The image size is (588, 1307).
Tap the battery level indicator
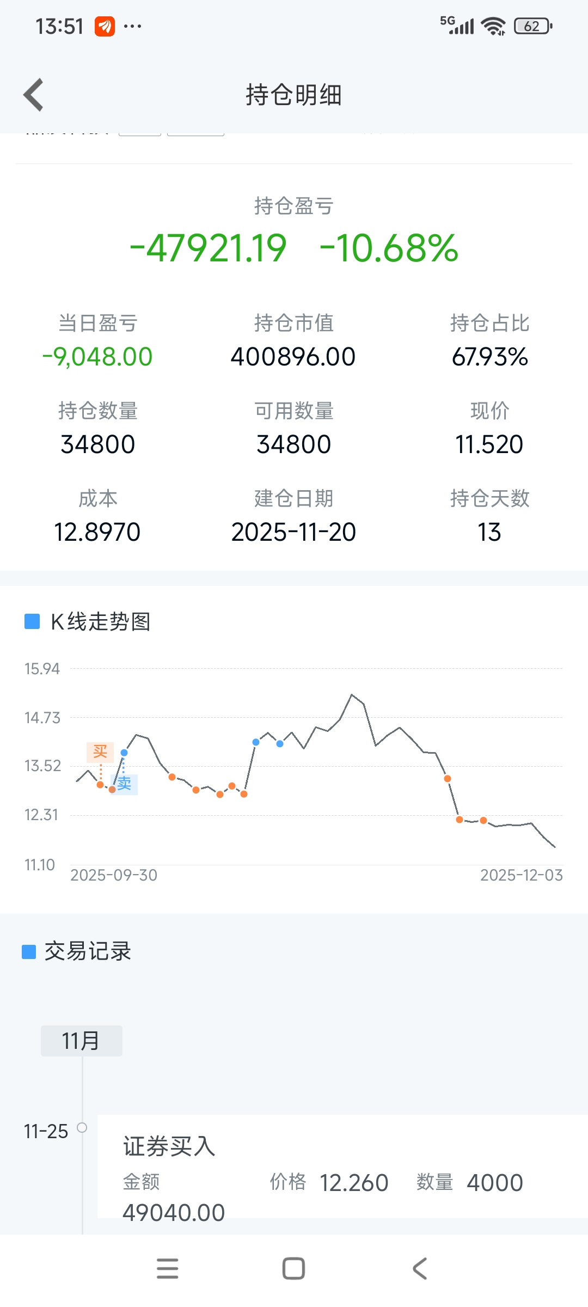pos(533,26)
